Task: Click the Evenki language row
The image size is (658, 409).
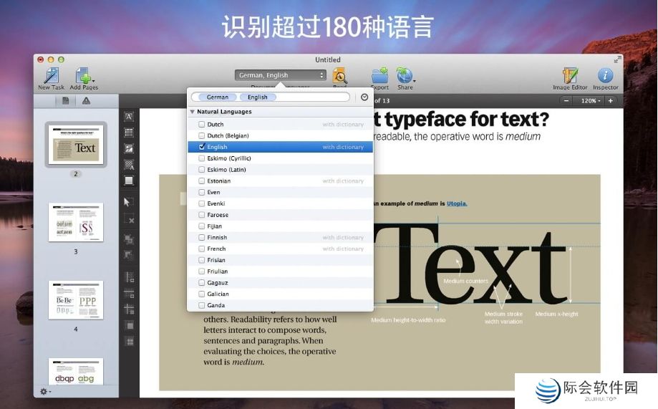Action: (281, 203)
